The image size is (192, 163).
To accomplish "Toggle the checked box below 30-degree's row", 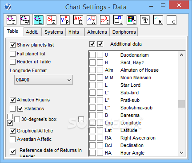I will coord(10,123).
